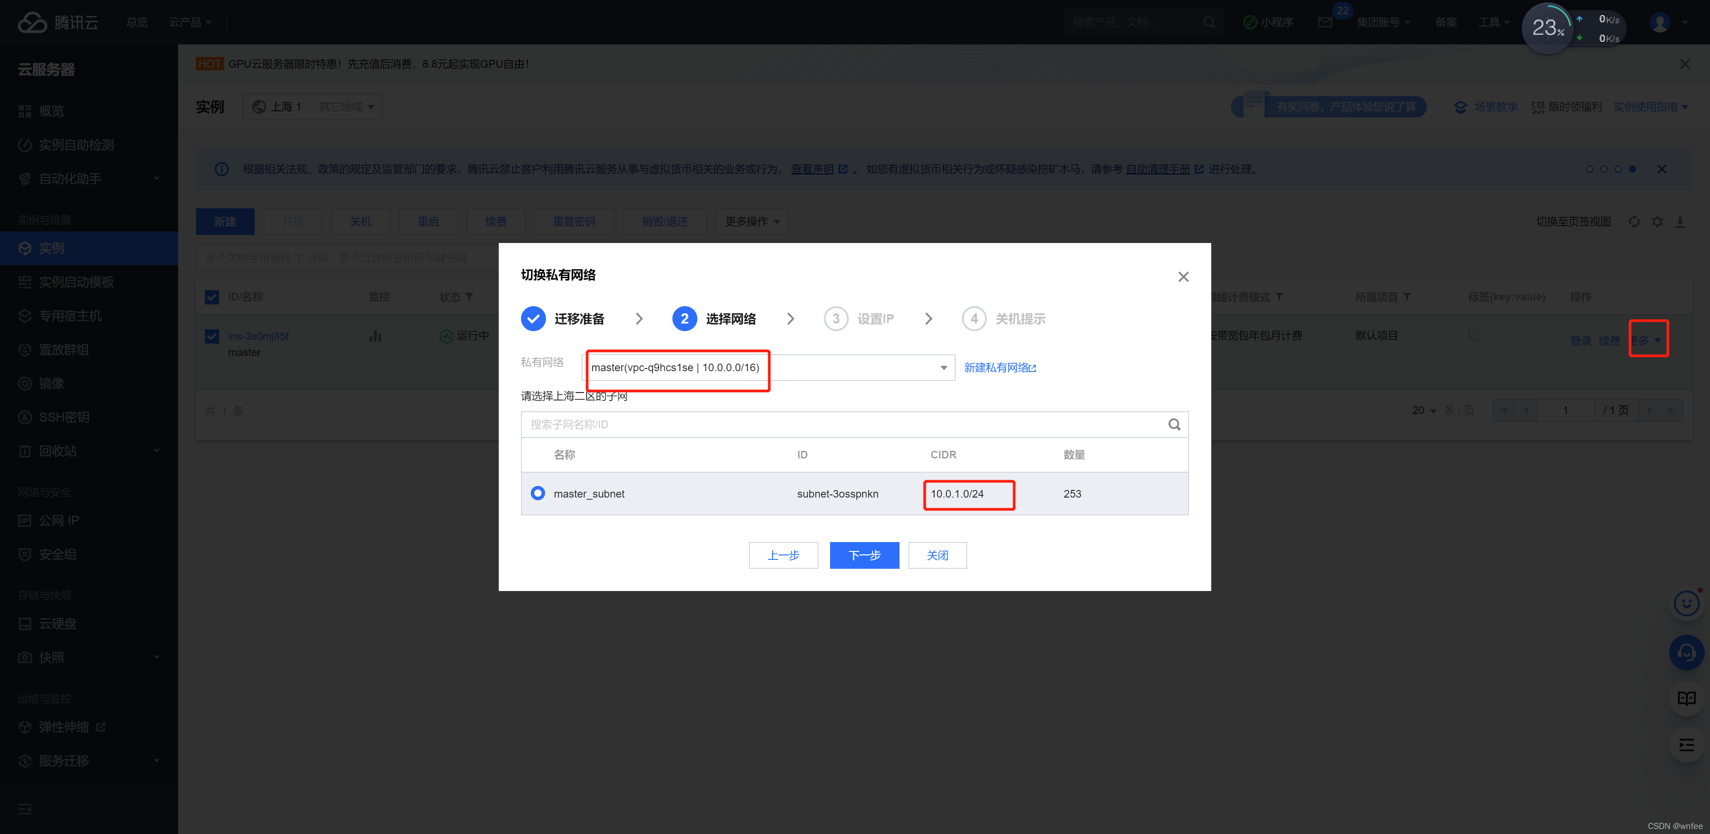Open the documentation book icon

pyautogui.click(x=1686, y=699)
